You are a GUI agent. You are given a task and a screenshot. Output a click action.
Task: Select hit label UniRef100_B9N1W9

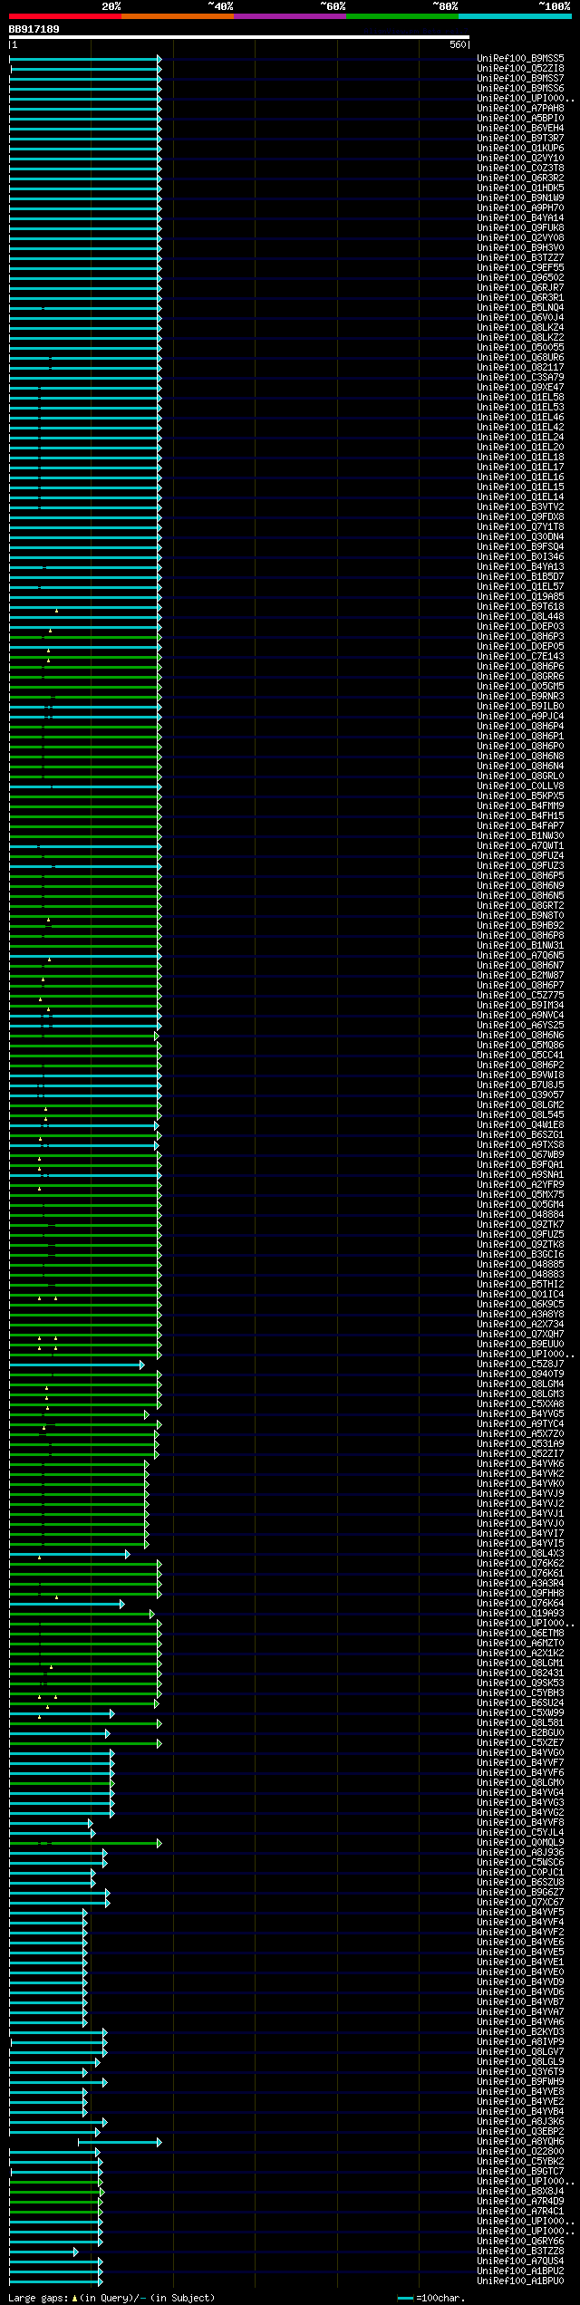[x=520, y=198]
